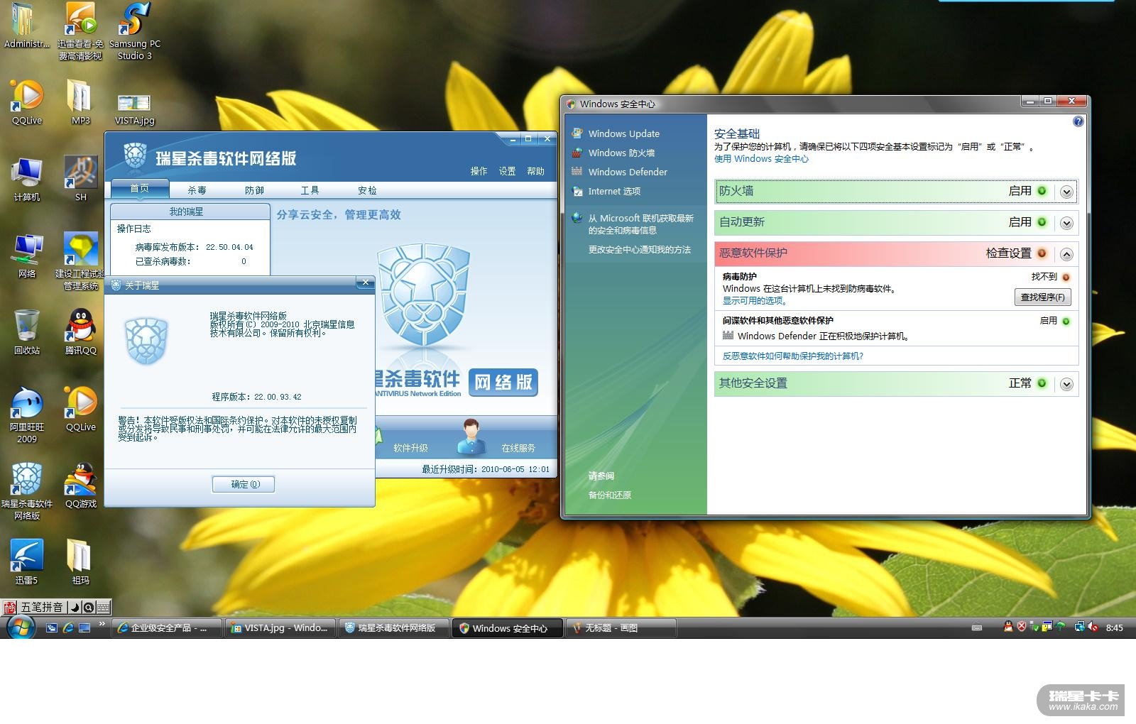Launch 迅雷看看 desktop shortcut
Viewport: 1136px width, 724px height.
[x=80, y=31]
